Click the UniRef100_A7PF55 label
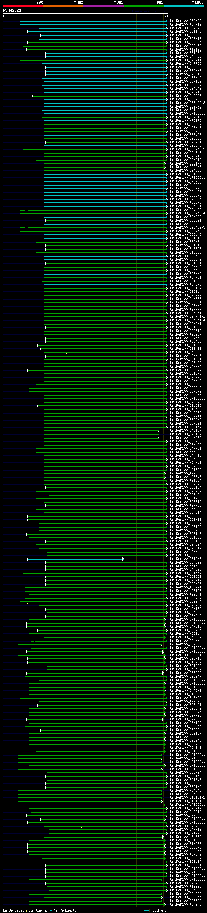This screenshot has width=207, height=913. (186, 473)
